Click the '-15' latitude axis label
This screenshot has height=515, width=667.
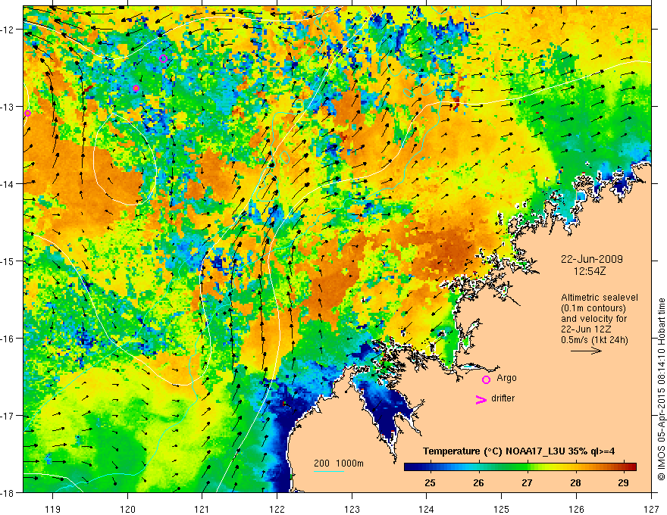coord(8,261)
